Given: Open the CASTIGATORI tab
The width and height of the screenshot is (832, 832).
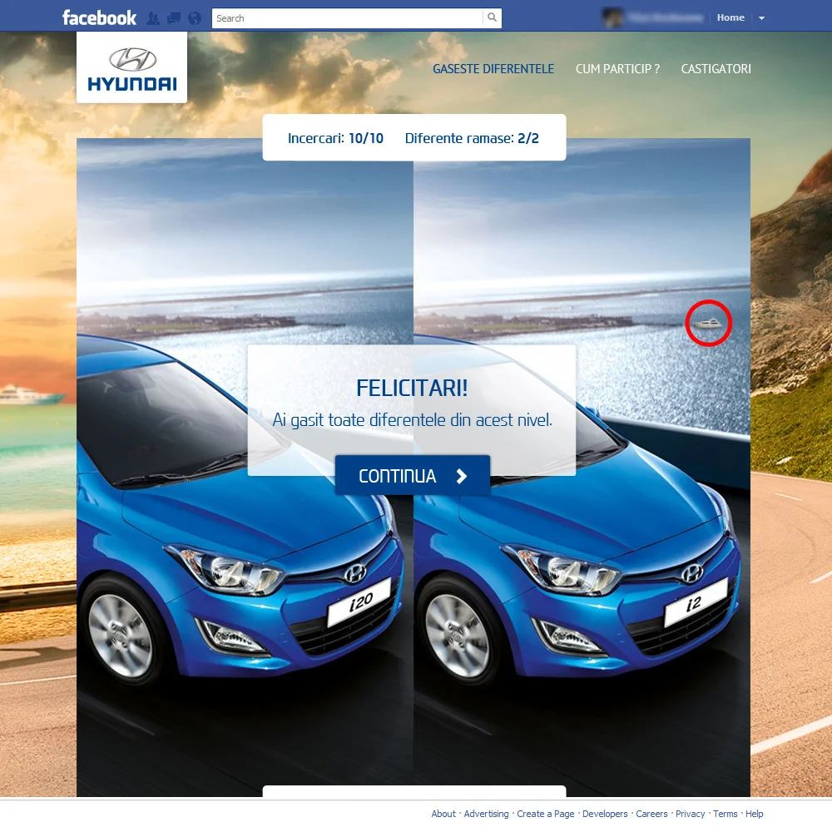Looking at the screenshot, I should (716, 69).
